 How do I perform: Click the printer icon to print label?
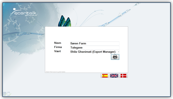coord(115,57)
